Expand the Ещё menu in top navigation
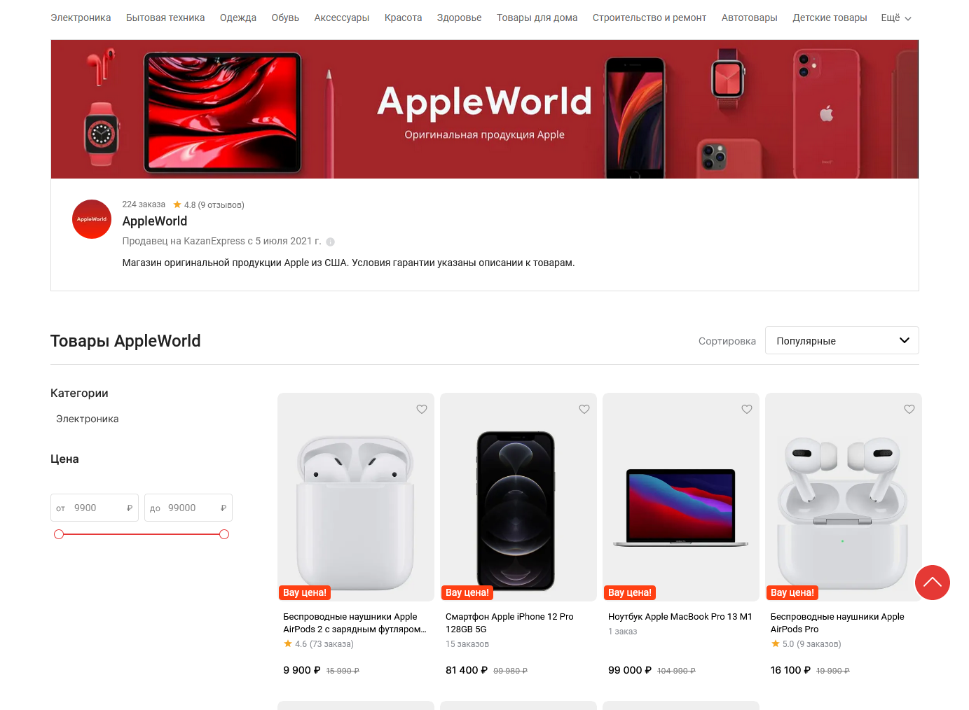 pos(896,18)
